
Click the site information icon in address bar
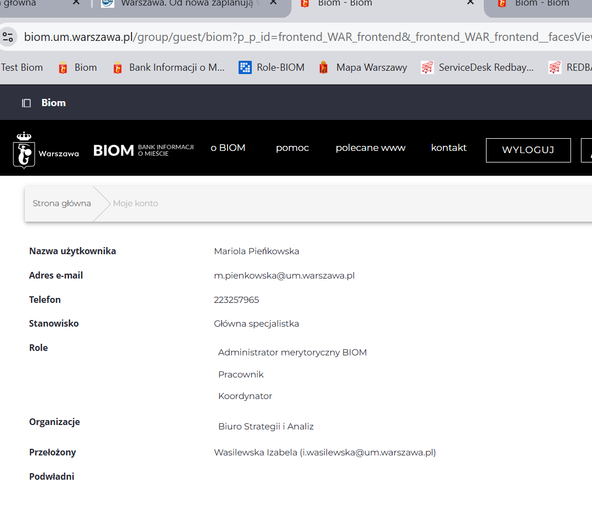[8, 37]
